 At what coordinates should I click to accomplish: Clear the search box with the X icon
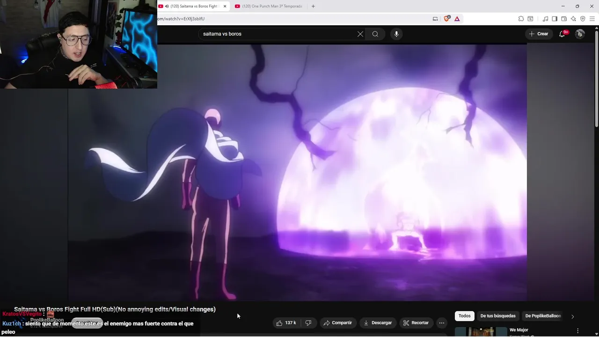click(x=360, y=34)
